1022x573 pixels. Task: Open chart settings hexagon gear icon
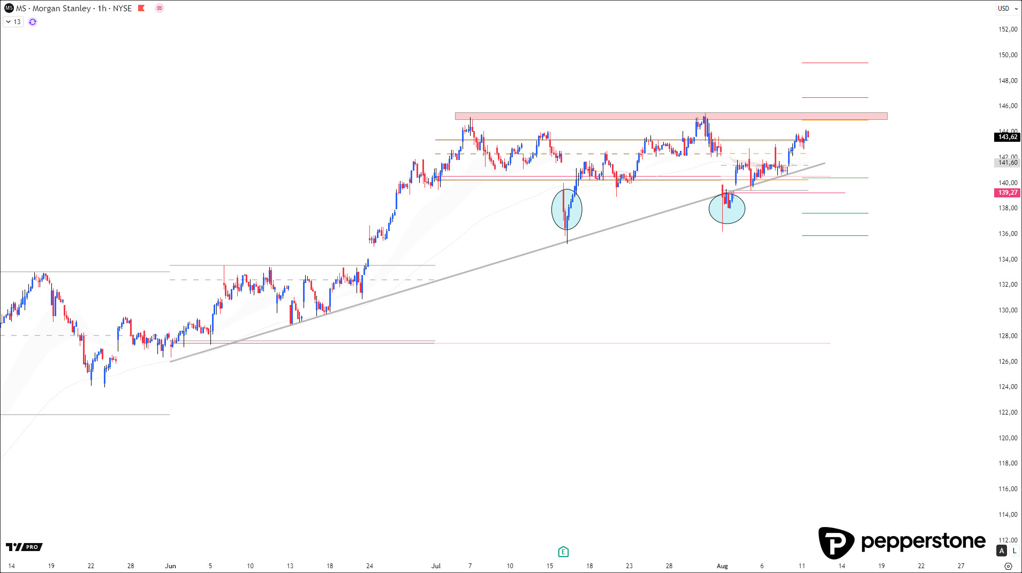point(1009,566)
